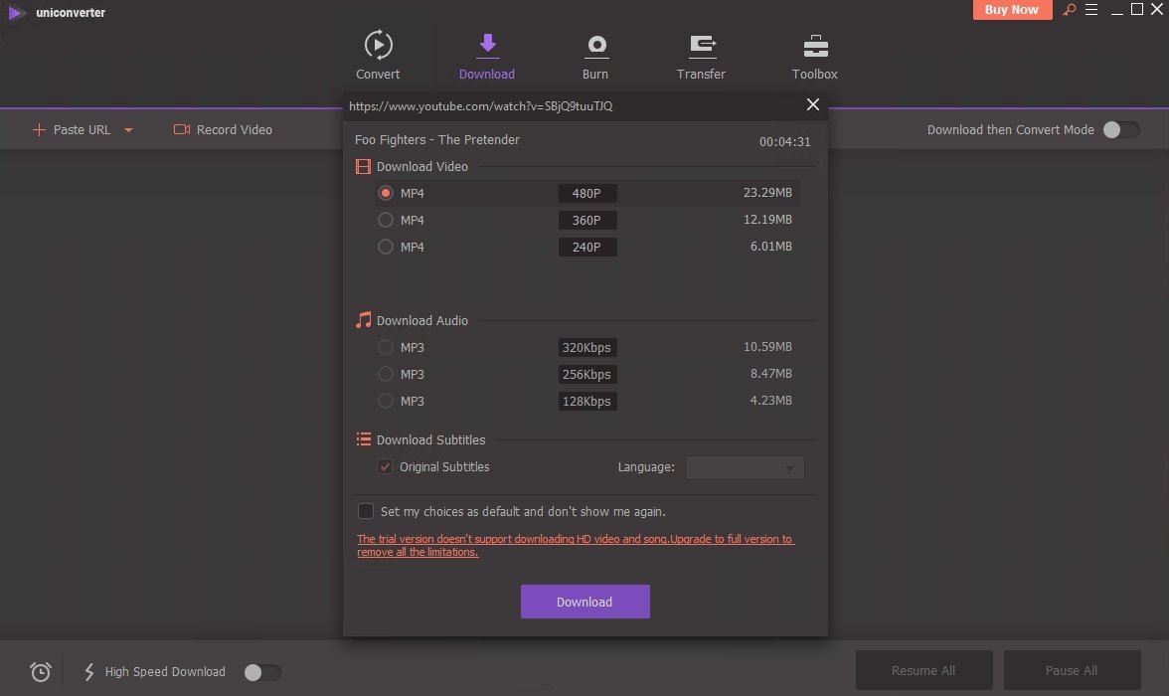The height and width of the screenshot is (696, 1169).
Task: Click the 8.47MB file size
Action: click(771, 374)
